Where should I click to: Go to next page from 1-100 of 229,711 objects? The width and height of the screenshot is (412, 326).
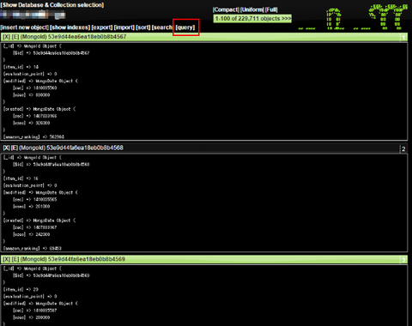point(286,19)
